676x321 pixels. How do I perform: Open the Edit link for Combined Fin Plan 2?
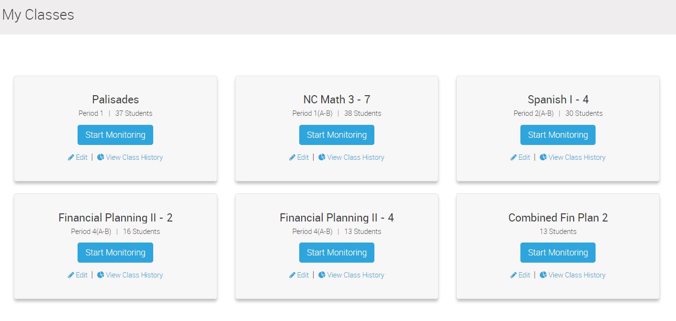point(524,275)
